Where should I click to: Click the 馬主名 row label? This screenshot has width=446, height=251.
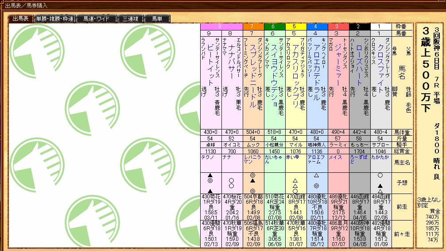pyautogui.click(x=402, y=163)
